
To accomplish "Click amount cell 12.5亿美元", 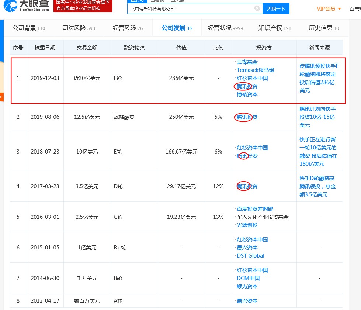I will coord(87,117).
